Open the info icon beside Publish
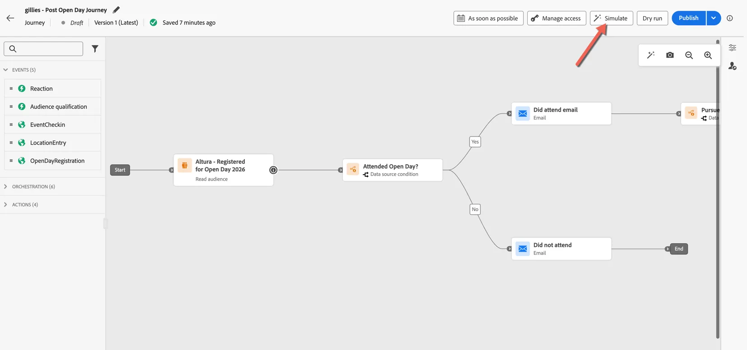The image size is (747, 350). point(729,18)
